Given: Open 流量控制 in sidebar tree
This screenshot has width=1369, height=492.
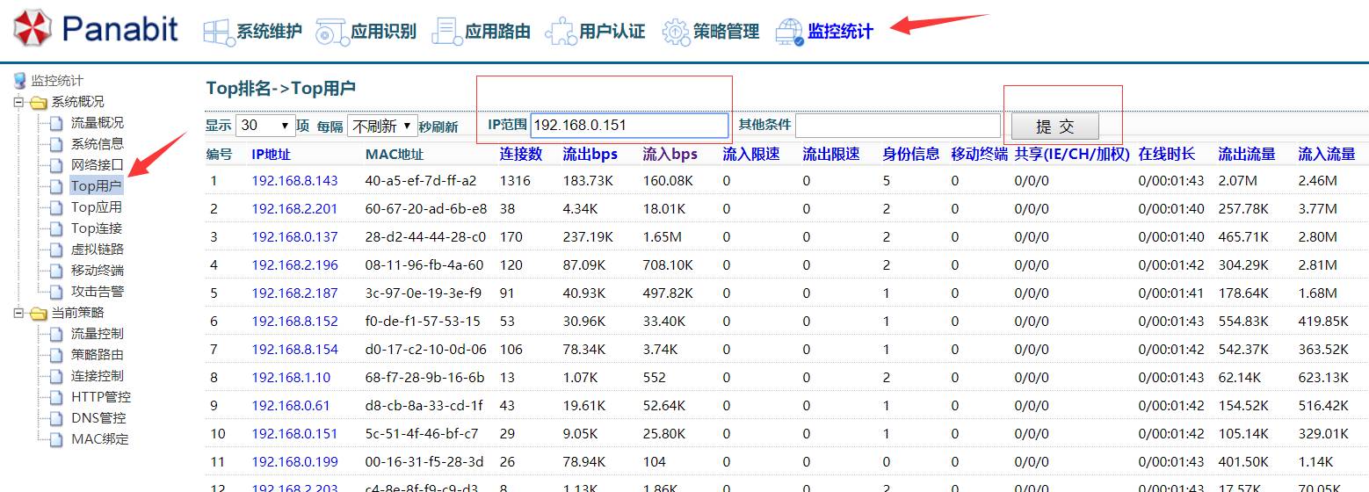Looking at the screenshot, I should click(98, 334).
